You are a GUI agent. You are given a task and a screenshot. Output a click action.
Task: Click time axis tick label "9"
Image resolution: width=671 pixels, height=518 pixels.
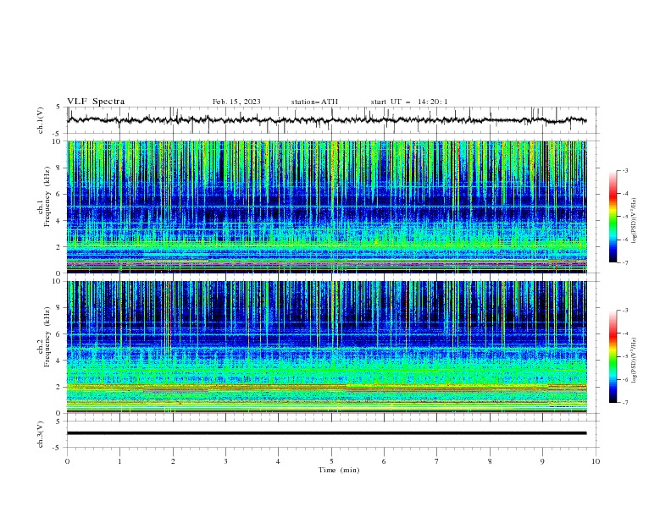pyautogui.click(x=542, y=461)
